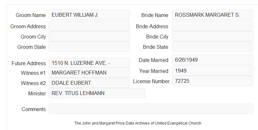Click the Bride City field
258x130 pixels.
pyautogui.click(x=212, y=36)
